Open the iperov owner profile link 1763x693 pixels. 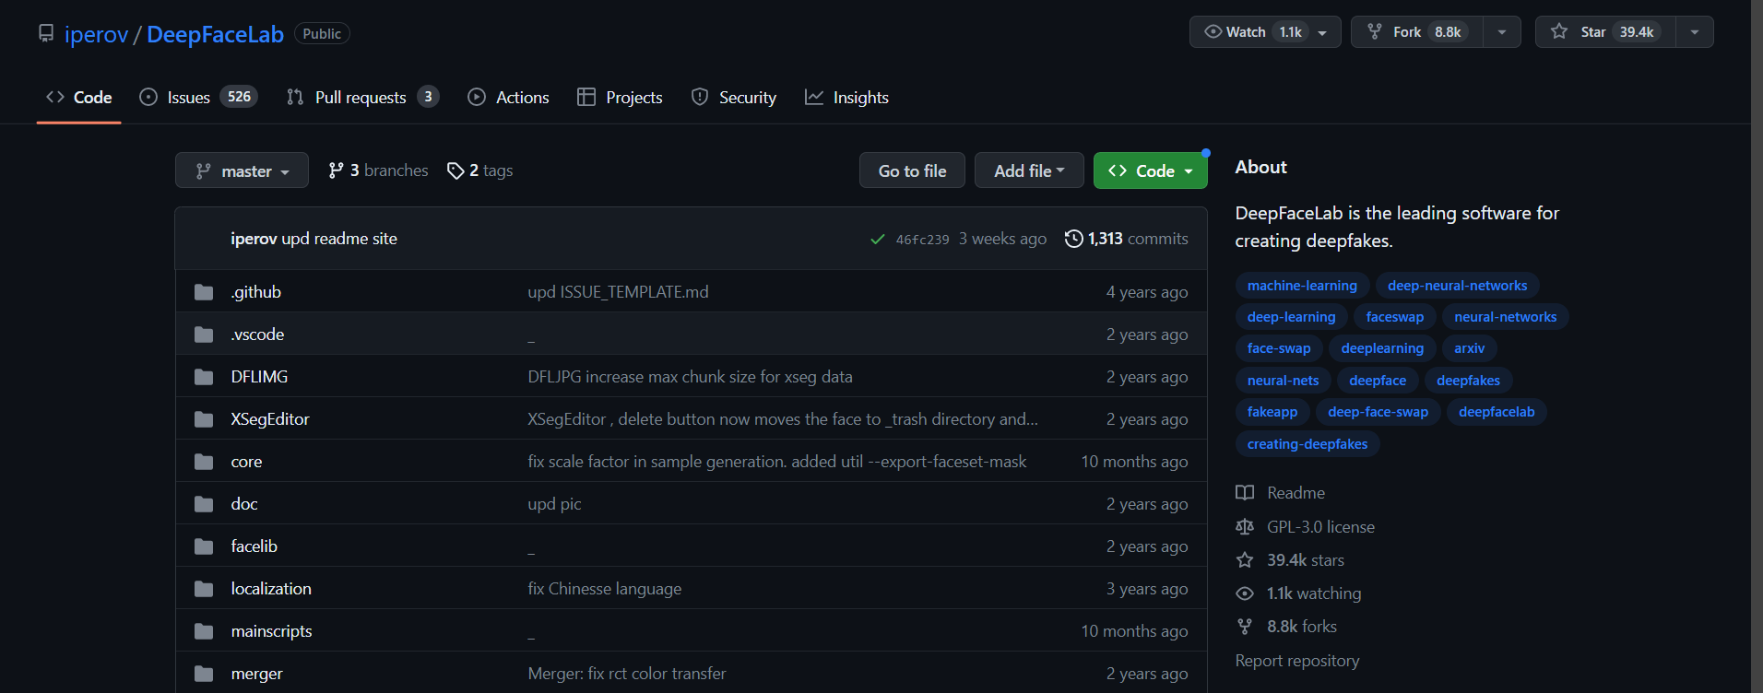[x=96, y=35]
